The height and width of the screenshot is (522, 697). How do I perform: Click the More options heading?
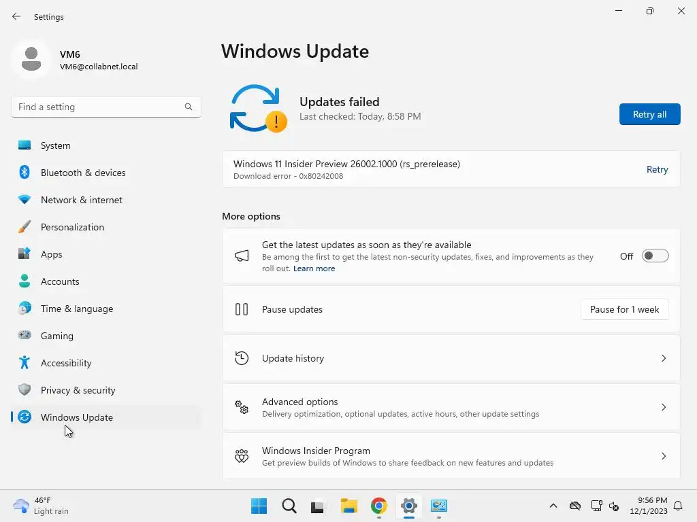coord(251,216)
